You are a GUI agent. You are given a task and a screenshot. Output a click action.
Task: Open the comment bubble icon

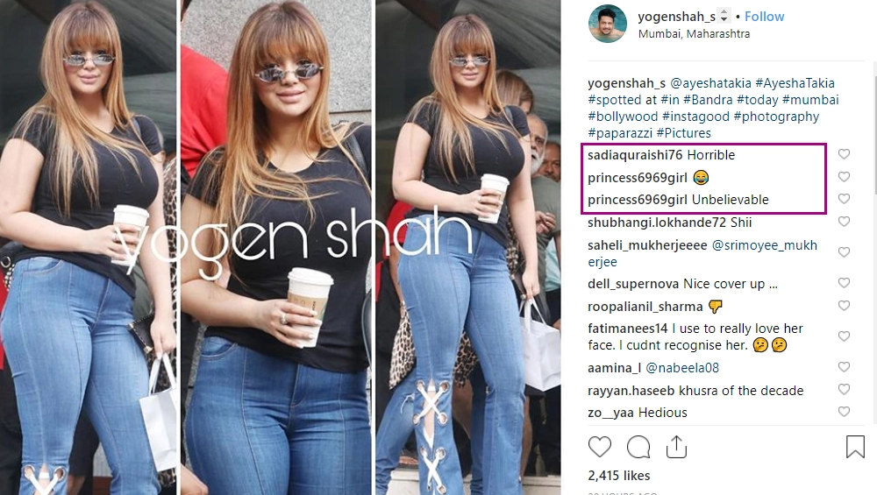[x=638, y=448]
